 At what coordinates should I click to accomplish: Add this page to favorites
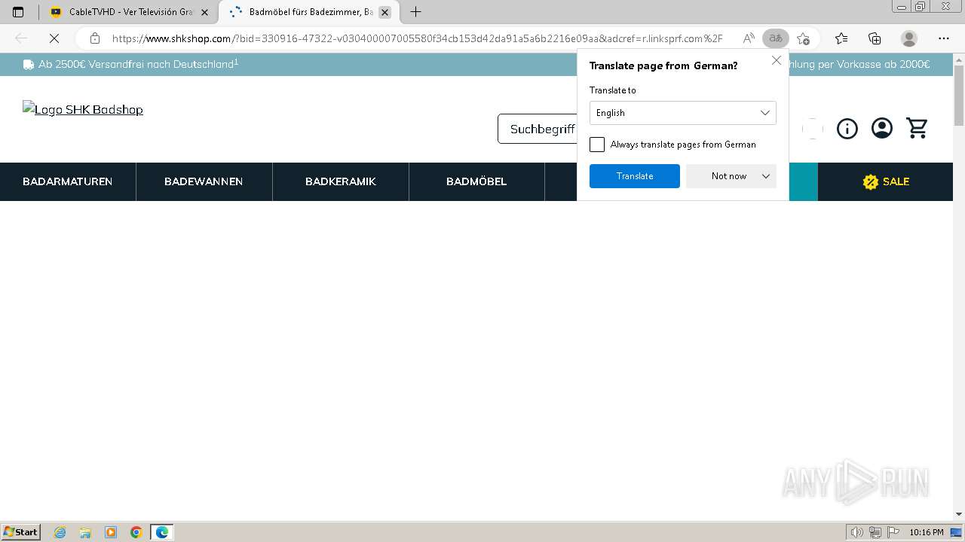[803, 38]
